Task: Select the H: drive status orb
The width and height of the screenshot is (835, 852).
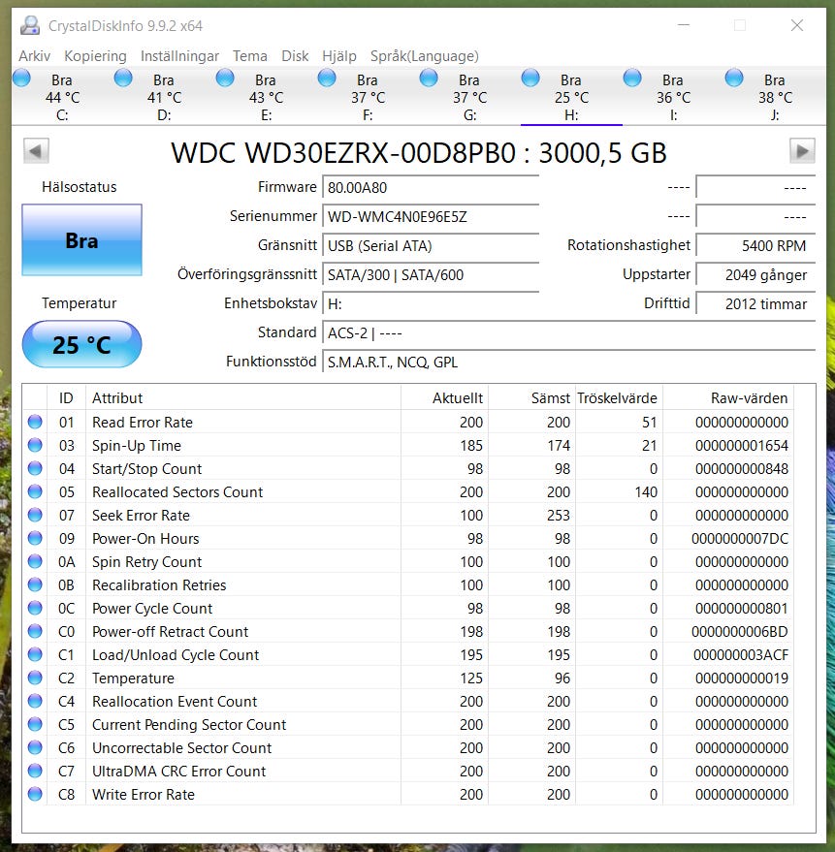Action: 530,79
